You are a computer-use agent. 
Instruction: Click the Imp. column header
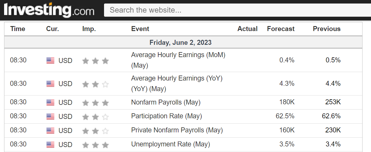[x=89, y=29]
